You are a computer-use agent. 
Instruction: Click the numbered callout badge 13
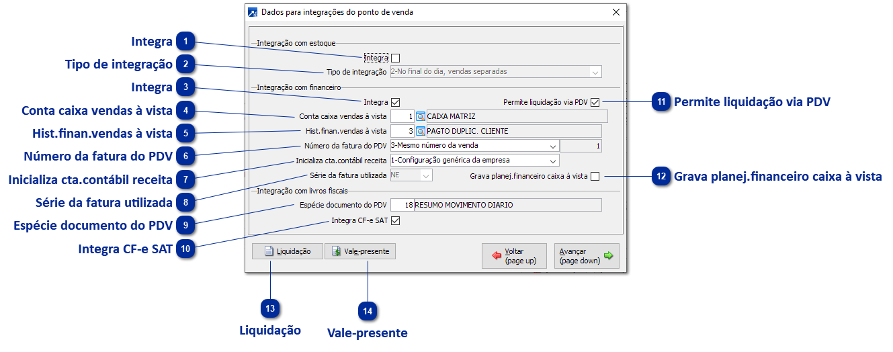(x=270, y=308)
